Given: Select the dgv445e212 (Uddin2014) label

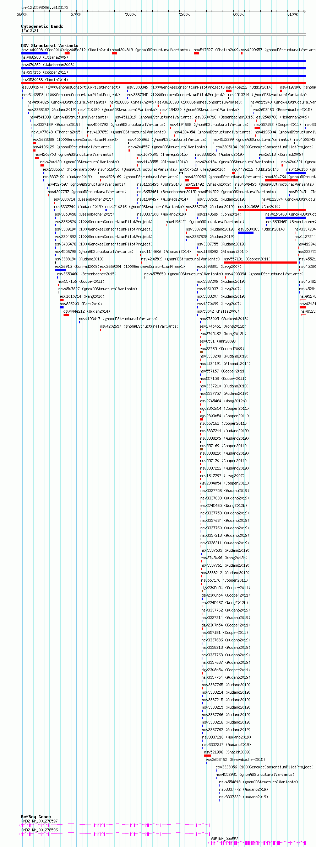Looking at the screenshot, I should click(x=87, y=50).
